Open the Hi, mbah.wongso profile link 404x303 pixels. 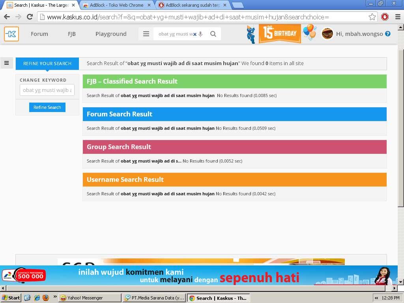tap(359, 34)
